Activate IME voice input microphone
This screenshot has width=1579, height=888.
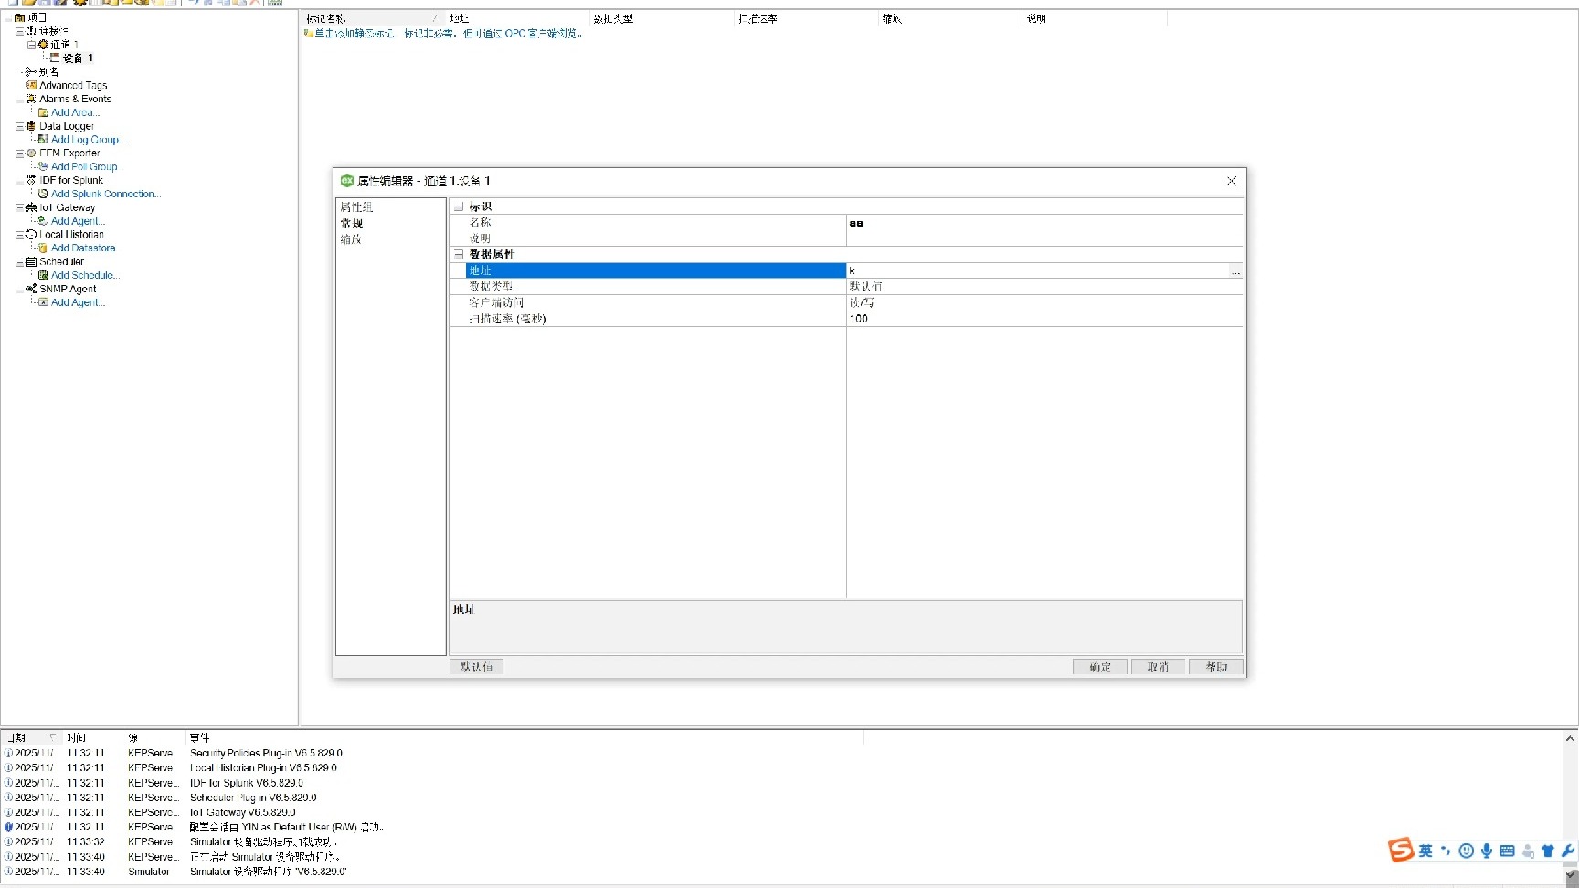point(1487,851)
